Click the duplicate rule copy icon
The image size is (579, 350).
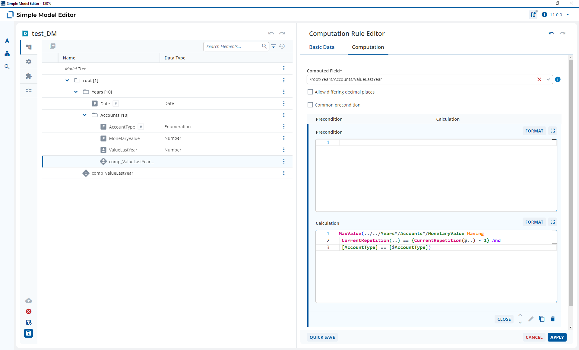(542, 319)
